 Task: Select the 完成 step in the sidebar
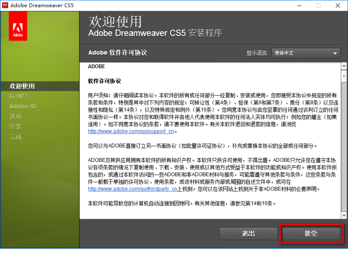[x=15, y=137]
